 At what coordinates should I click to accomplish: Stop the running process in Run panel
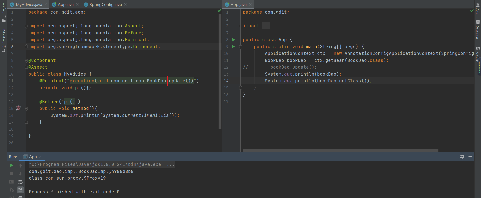tap(11, 173)
